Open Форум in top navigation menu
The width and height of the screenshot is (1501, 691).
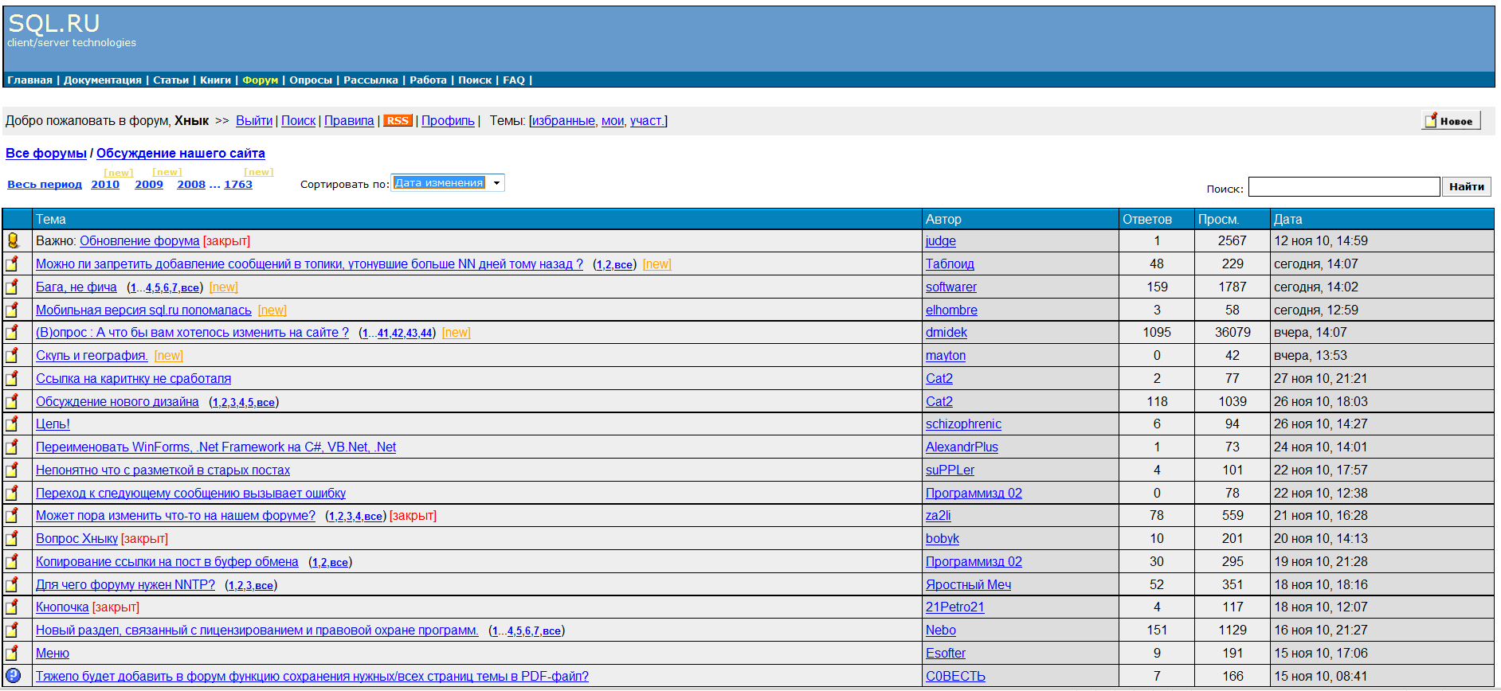point(260,80)
